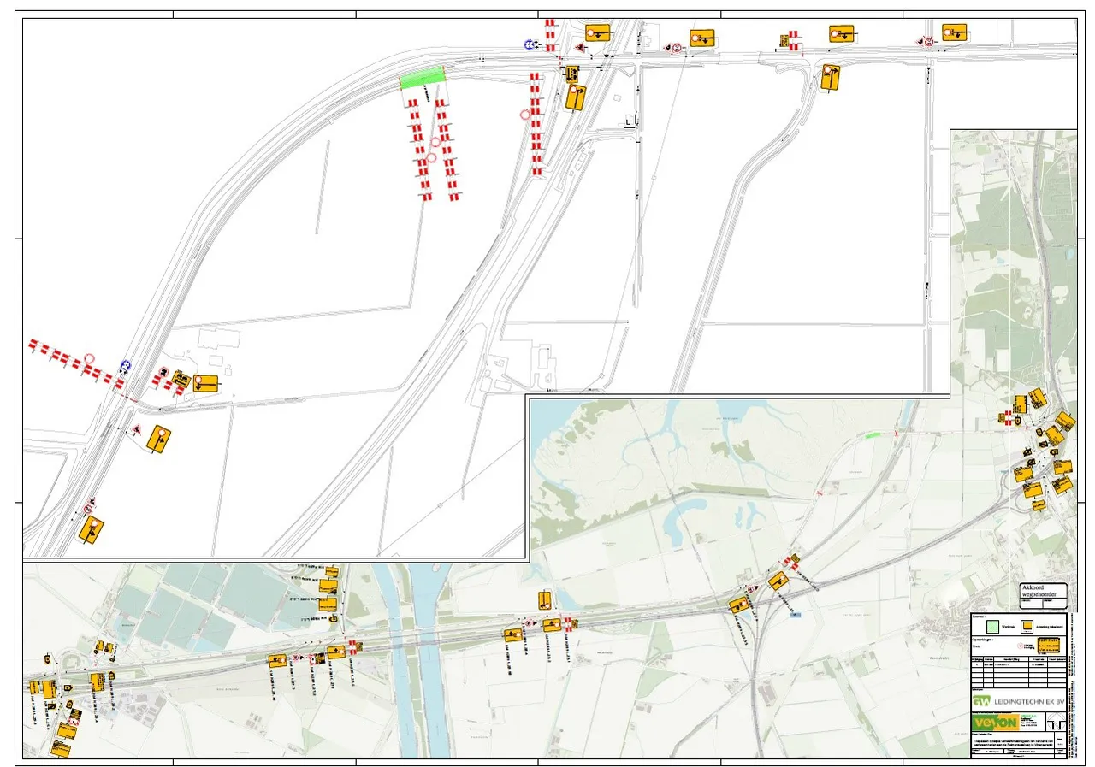The image size is (1095, 767).
Task: Select the first row of the revision table
Action: pyautogui.click(x=1018, y=666)
